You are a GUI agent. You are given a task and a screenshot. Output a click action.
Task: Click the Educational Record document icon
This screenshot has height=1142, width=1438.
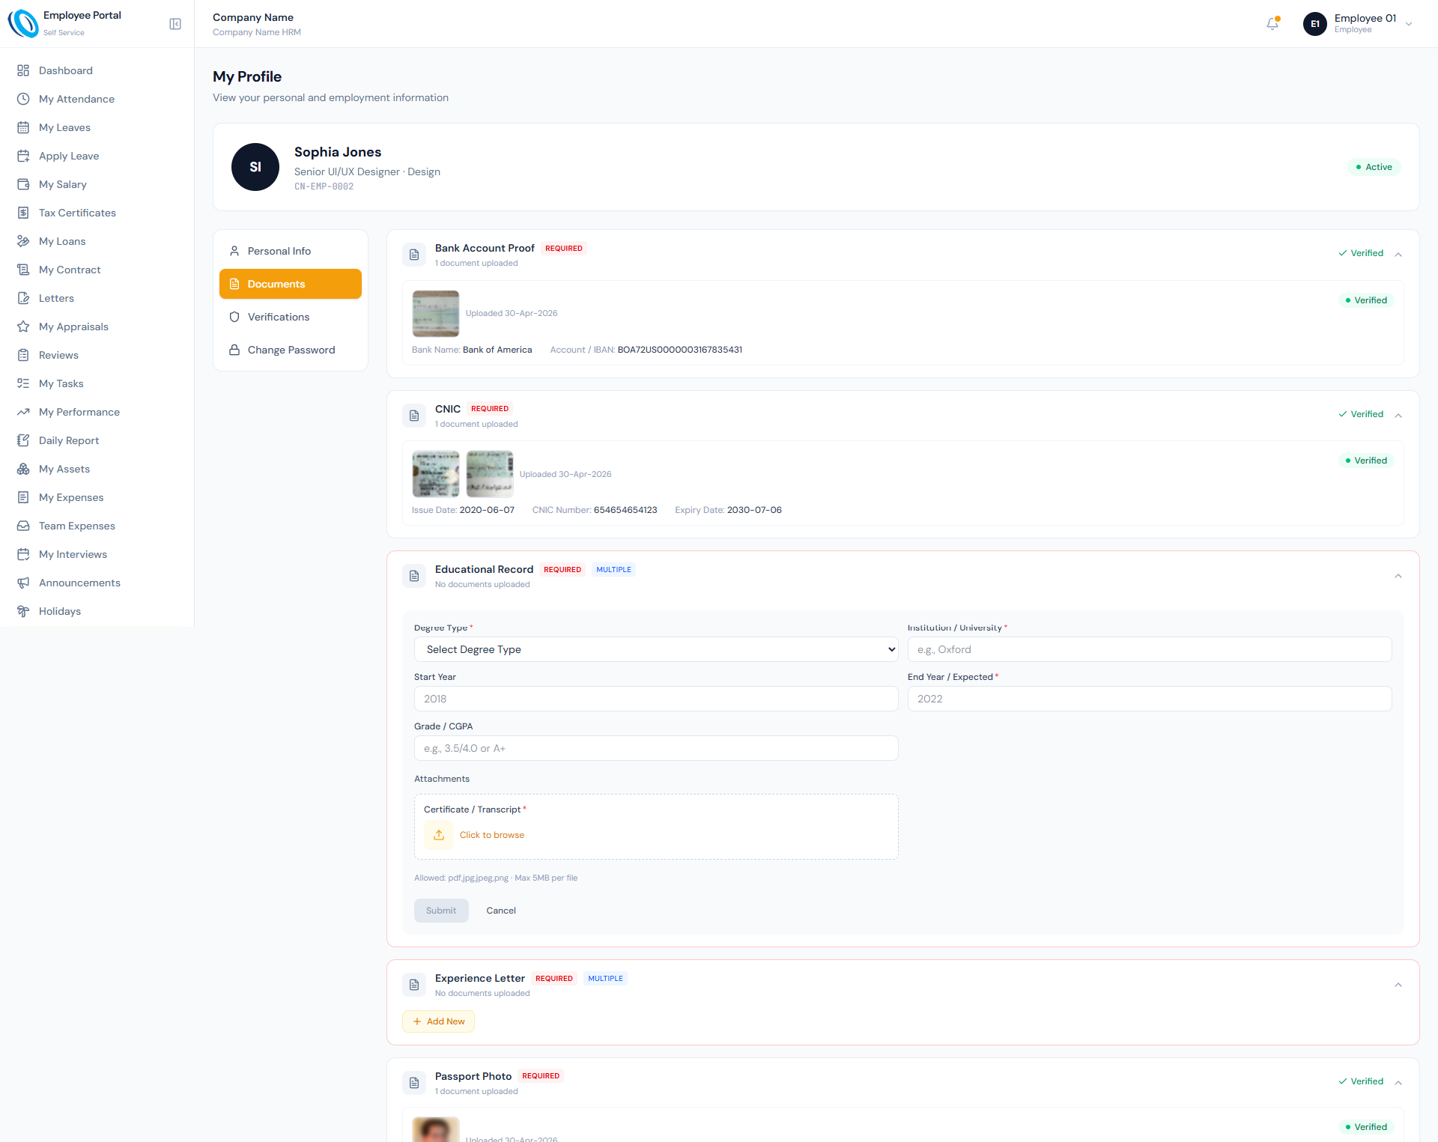[x=414, y=576]
